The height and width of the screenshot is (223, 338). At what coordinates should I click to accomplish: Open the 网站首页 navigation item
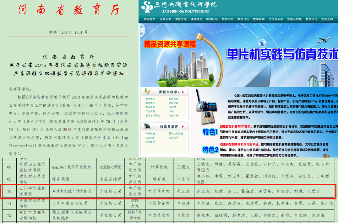(x=150, y=19)
